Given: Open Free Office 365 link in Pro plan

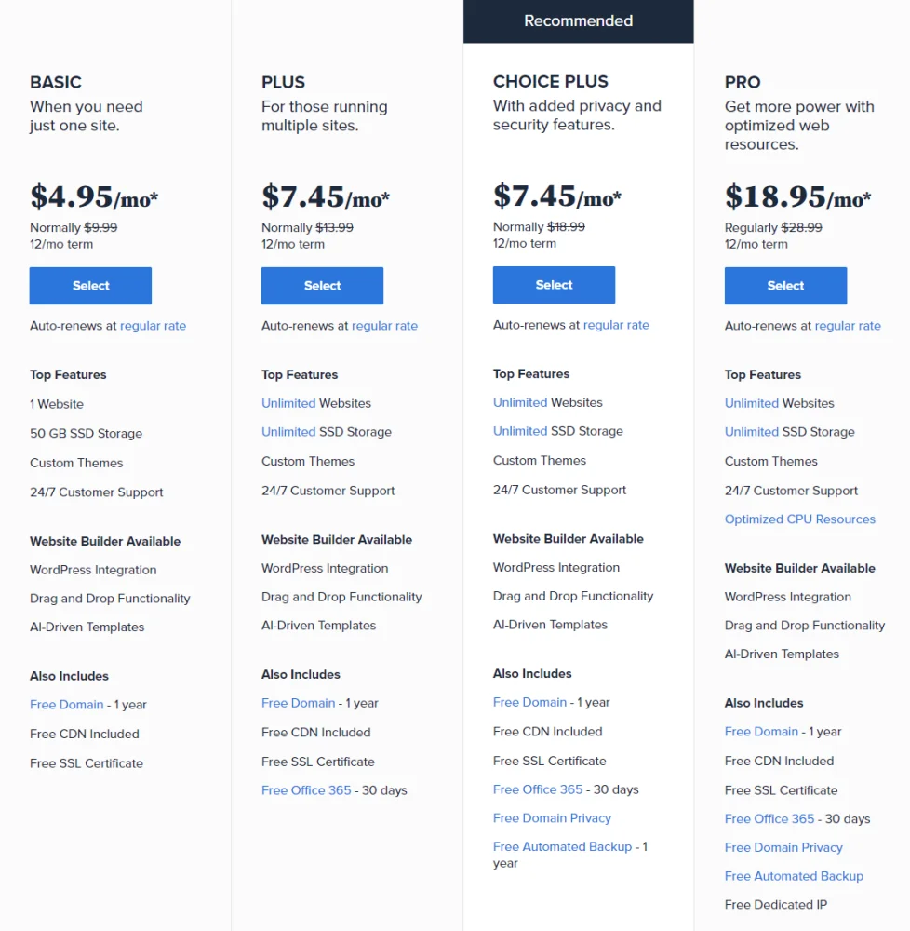Looking at the screenshot, I should (769, 819).
